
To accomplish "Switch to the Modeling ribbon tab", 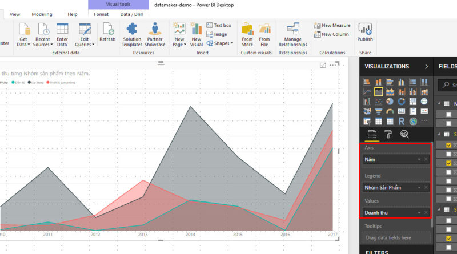I will (42, 14).
